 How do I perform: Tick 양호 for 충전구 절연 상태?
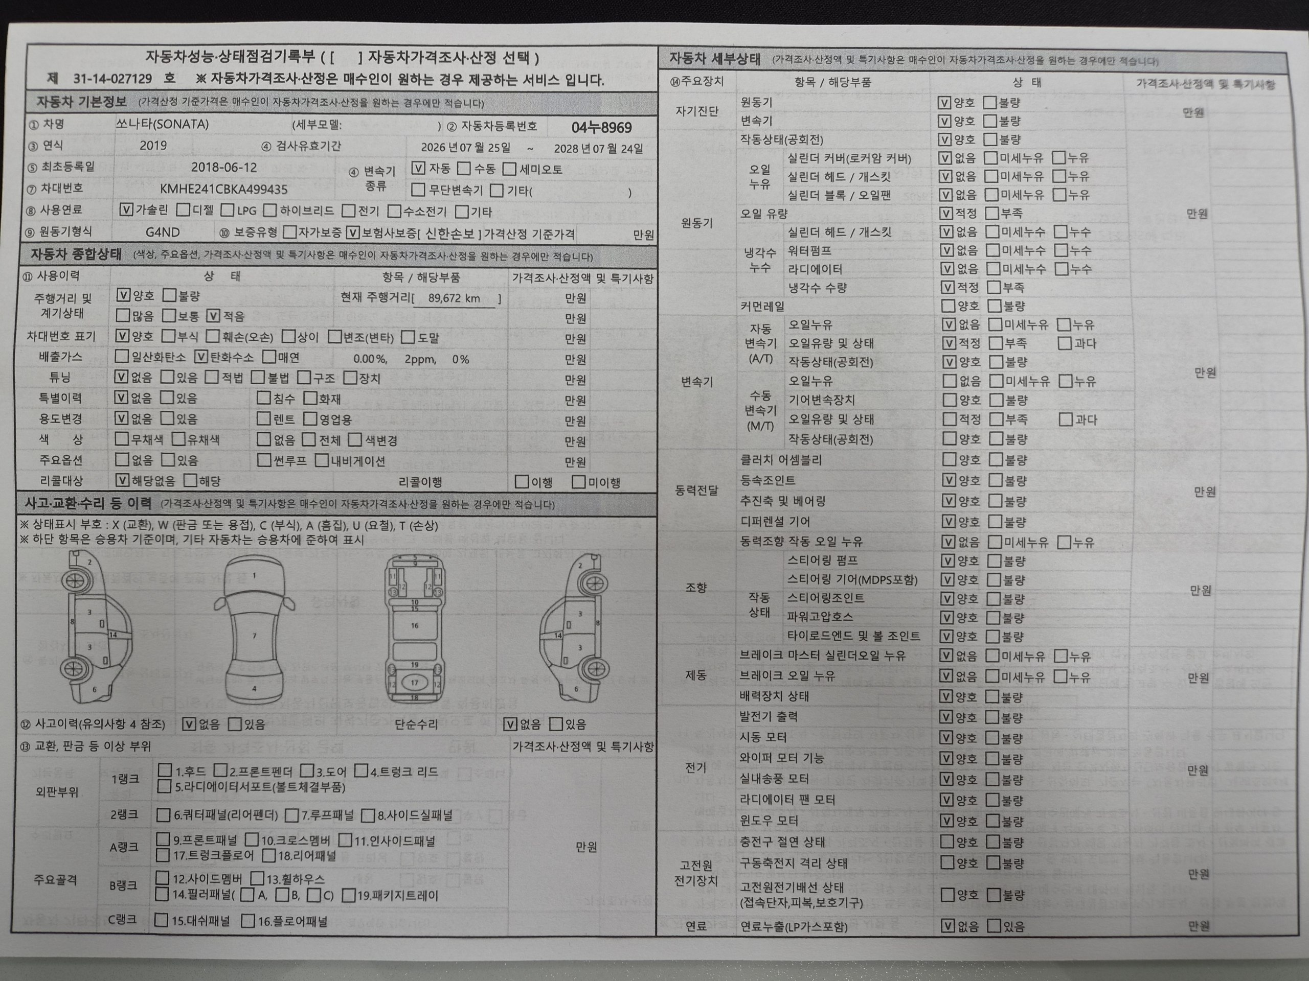(x=947, y=842)
